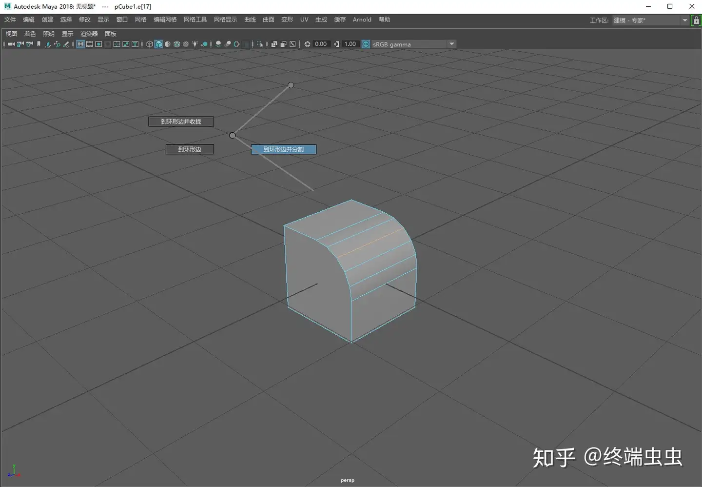This screenshot has width=702, height=487.
Task: Click the camera bookmarks icon
Action: [39, 44]
